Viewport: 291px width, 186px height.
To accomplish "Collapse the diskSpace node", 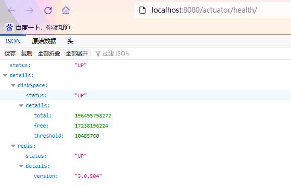I will click(x=13, y=85).
